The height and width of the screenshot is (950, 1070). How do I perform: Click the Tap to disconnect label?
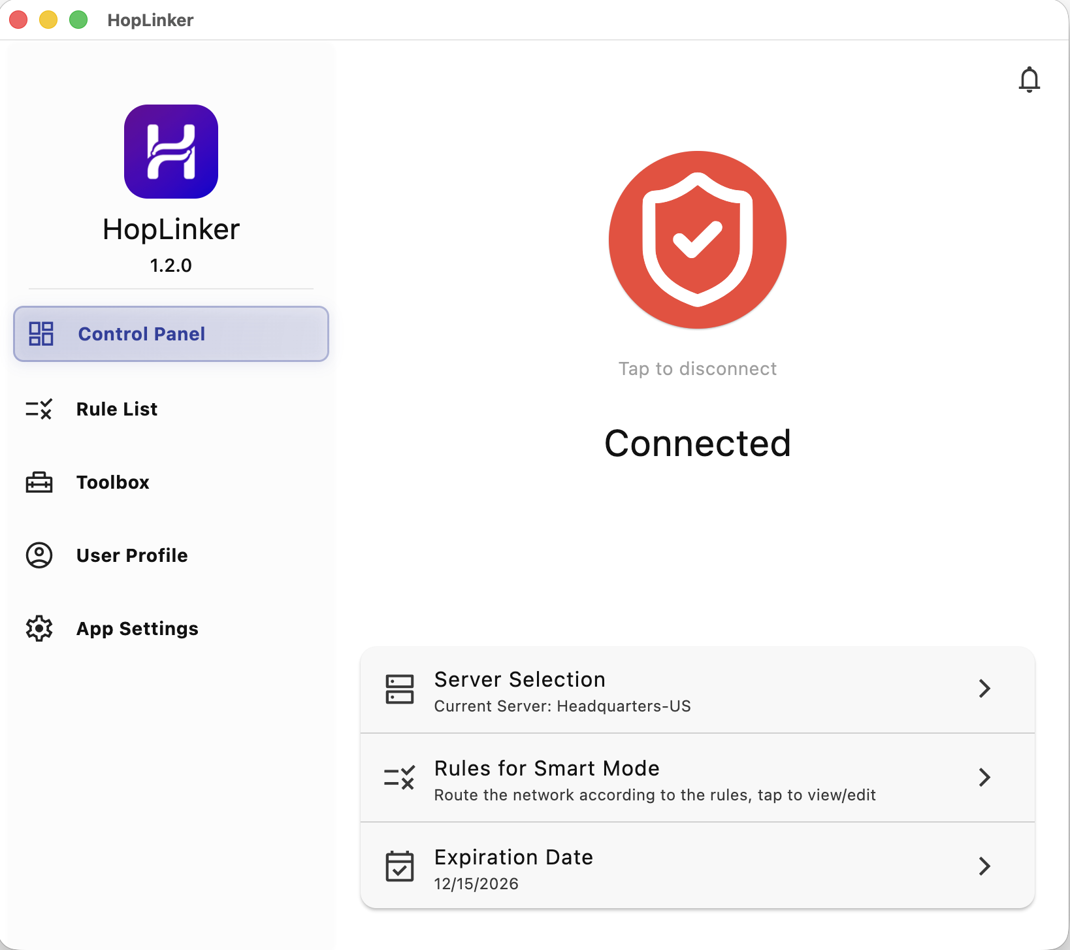697,369
